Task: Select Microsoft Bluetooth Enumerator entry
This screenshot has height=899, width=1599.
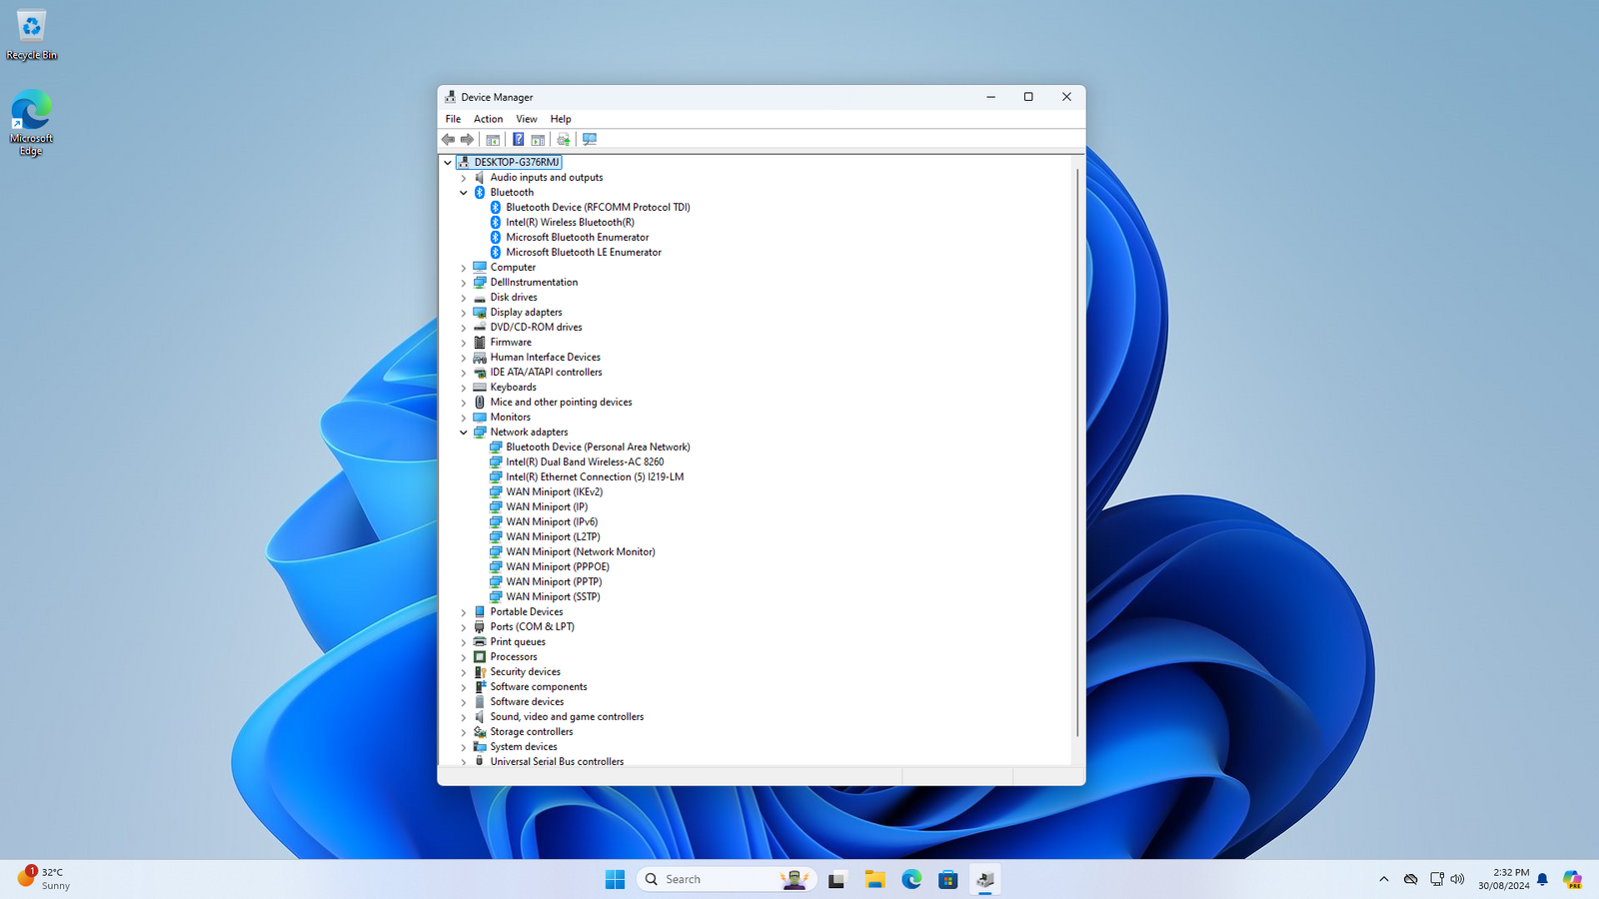Action: (577, 237)
